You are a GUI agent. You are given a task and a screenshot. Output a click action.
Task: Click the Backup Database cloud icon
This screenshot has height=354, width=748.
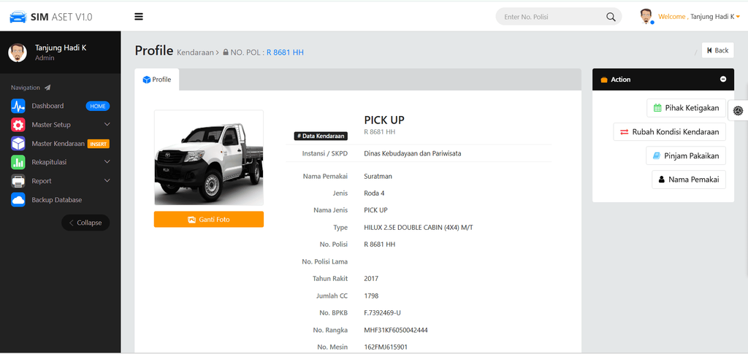18,200
